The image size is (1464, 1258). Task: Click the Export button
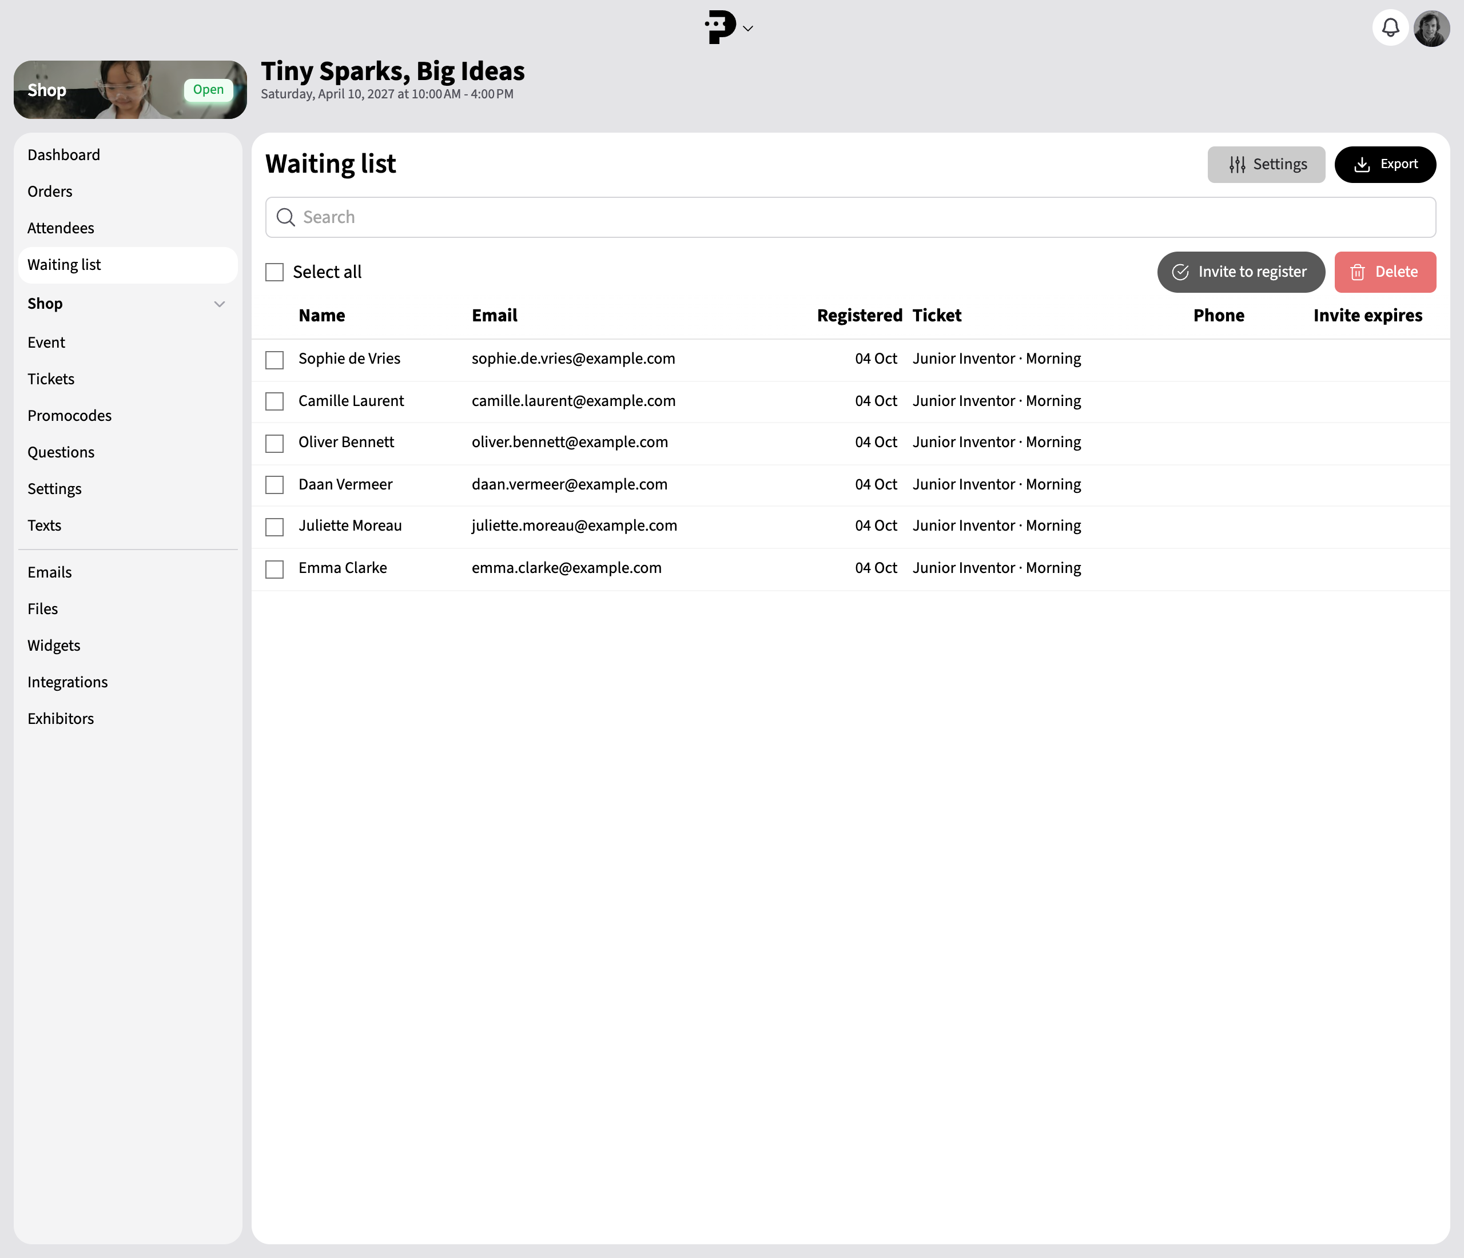(x=1385, y=165)
